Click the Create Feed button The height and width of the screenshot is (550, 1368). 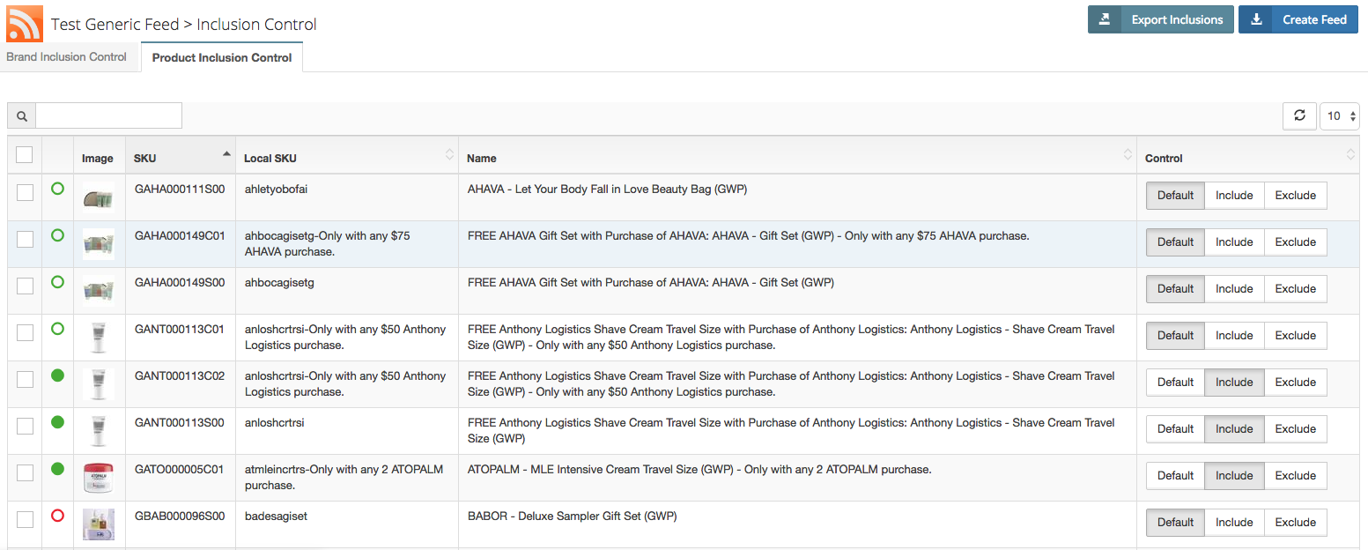[1298, 19]
